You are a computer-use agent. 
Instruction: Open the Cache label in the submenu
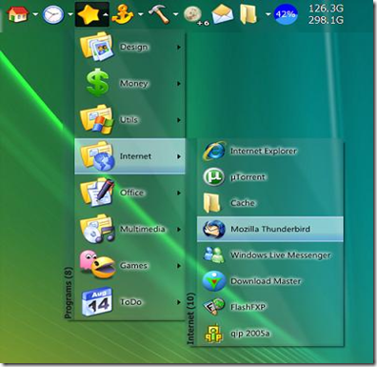tap(243, 203)
